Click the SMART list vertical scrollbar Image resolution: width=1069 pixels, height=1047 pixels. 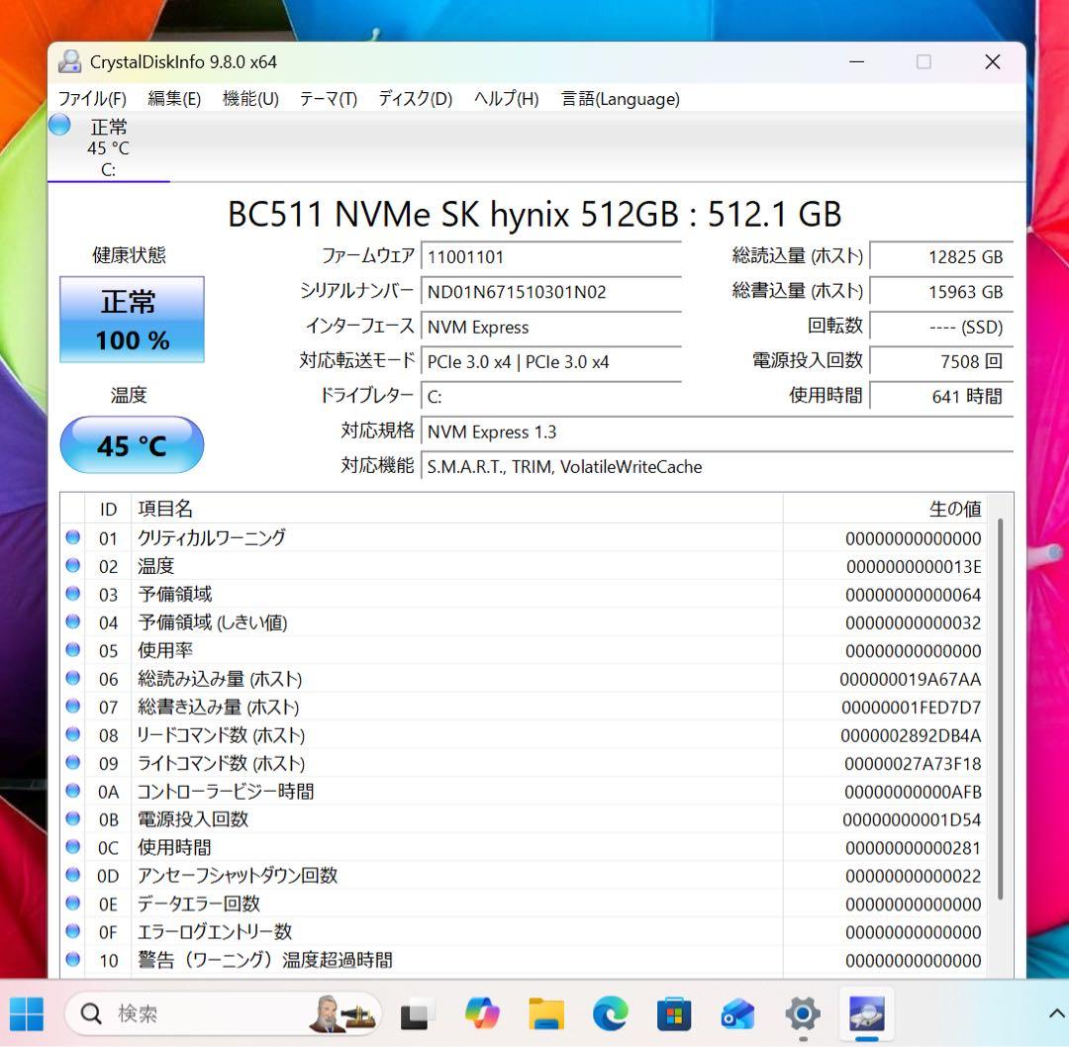pos(1000,709)
